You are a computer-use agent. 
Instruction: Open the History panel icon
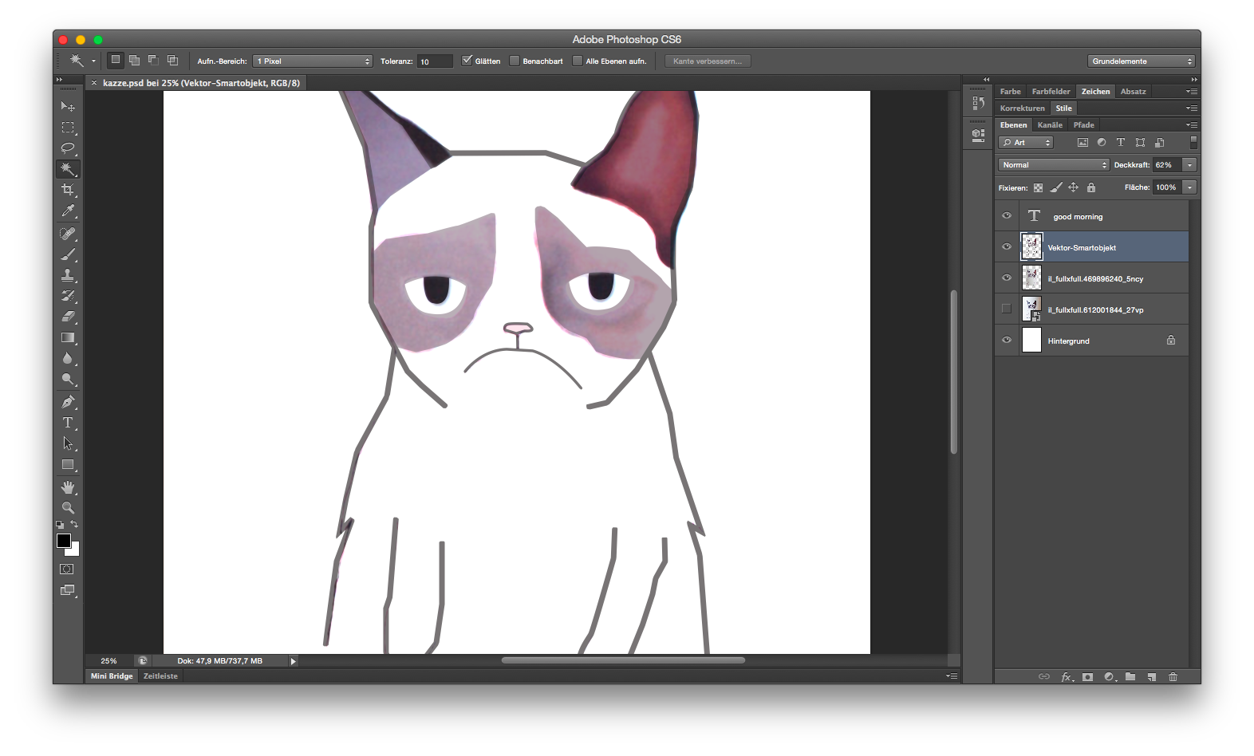click(x=978, y=103)
